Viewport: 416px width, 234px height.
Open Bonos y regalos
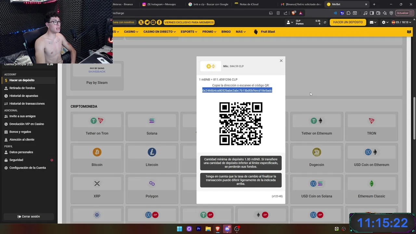point(29,132)
